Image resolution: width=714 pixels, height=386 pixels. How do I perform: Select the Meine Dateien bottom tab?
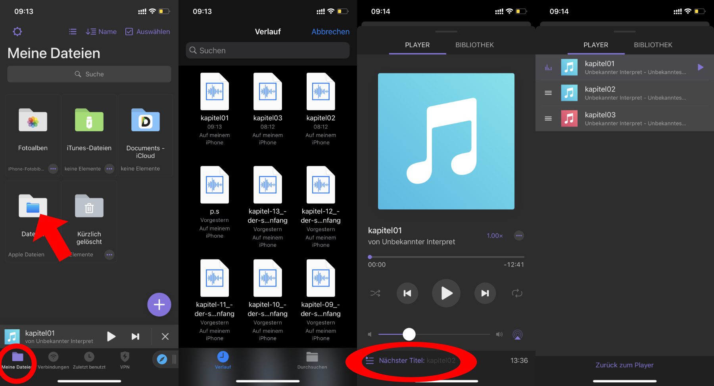(x=17, y=361)
